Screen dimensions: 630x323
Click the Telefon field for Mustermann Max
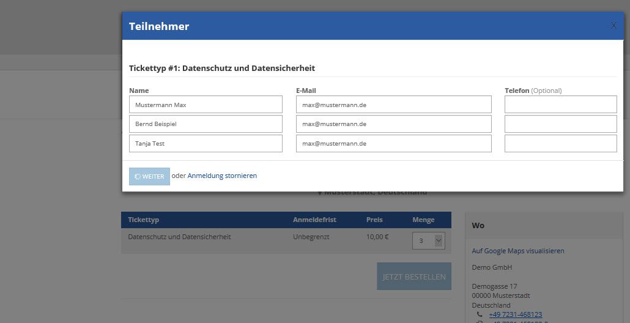[560, 105]
